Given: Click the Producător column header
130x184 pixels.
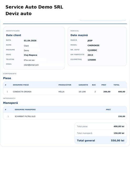Looking at the screenshot, I should [65, 85].
